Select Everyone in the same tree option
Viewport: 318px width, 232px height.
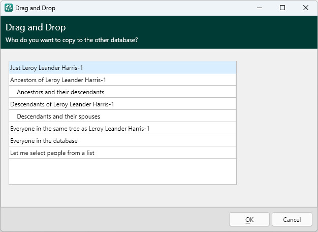tap(122, 128)
